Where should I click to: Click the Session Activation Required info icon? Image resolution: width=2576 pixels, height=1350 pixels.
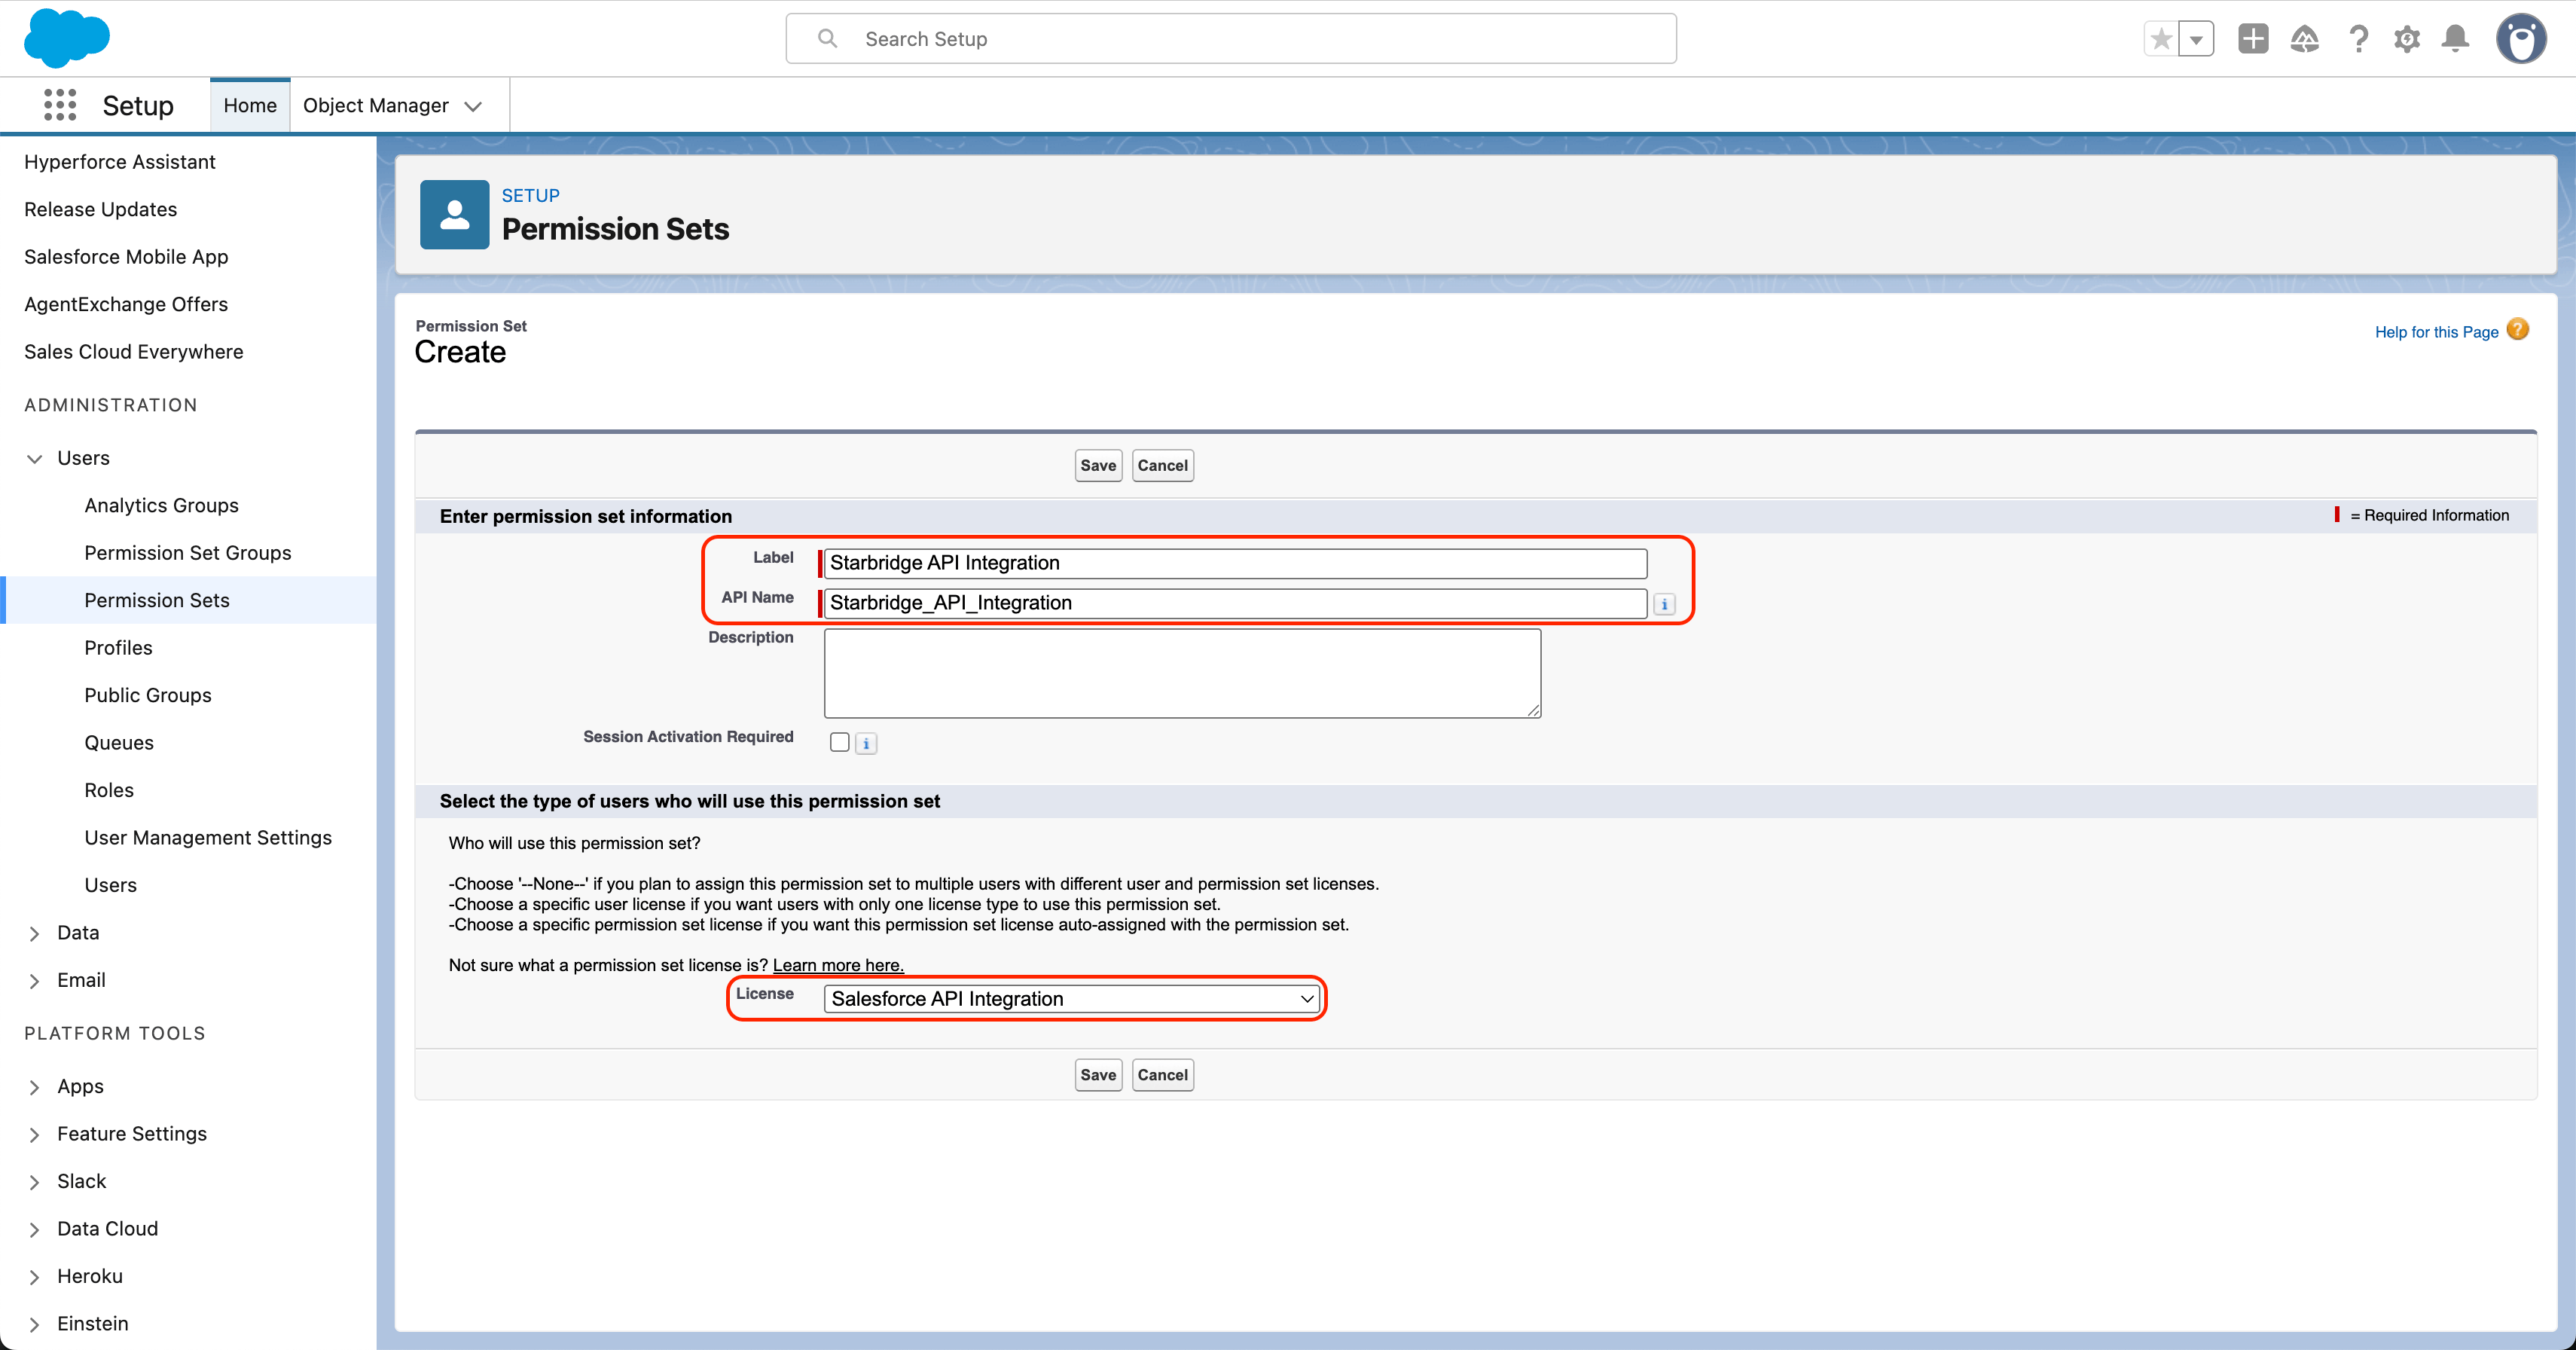(866, 743)
